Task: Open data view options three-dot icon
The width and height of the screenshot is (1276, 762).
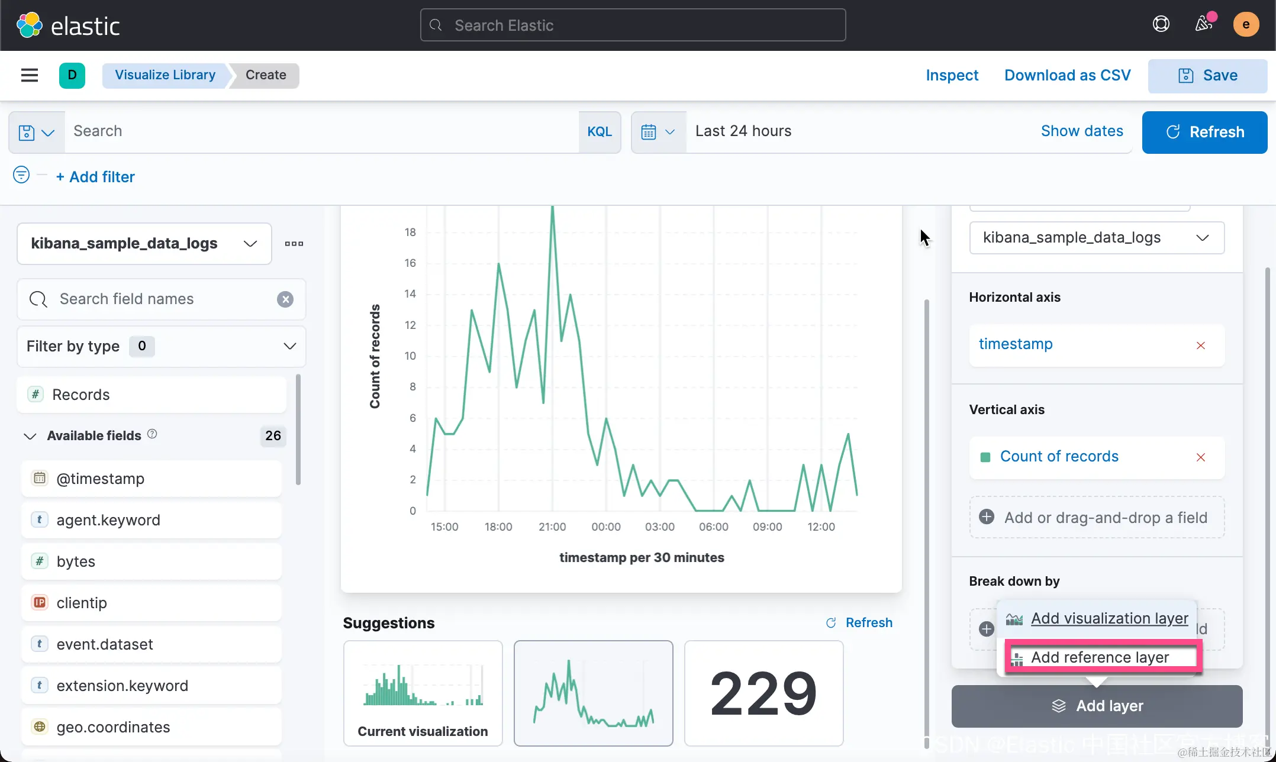Action: (294, 244)
